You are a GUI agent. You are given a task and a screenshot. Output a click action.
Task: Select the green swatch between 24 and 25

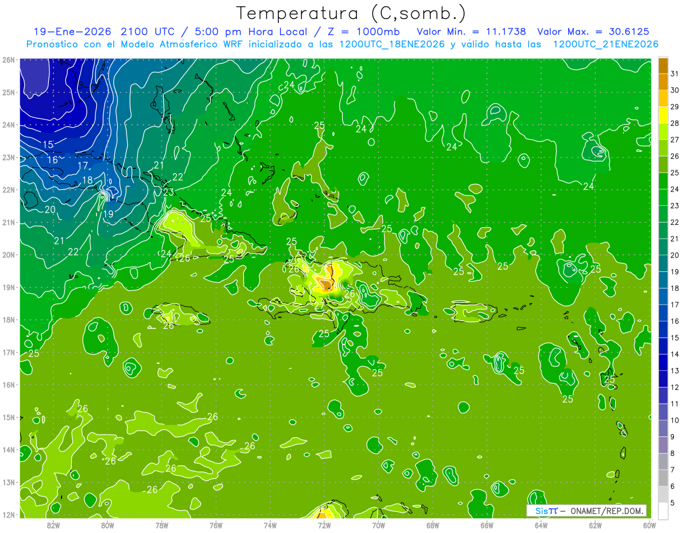[x=663, y=181]
